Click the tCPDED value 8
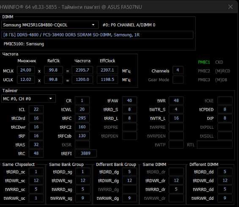This screenshot has height=207, width=239. (x=225, y=109)
